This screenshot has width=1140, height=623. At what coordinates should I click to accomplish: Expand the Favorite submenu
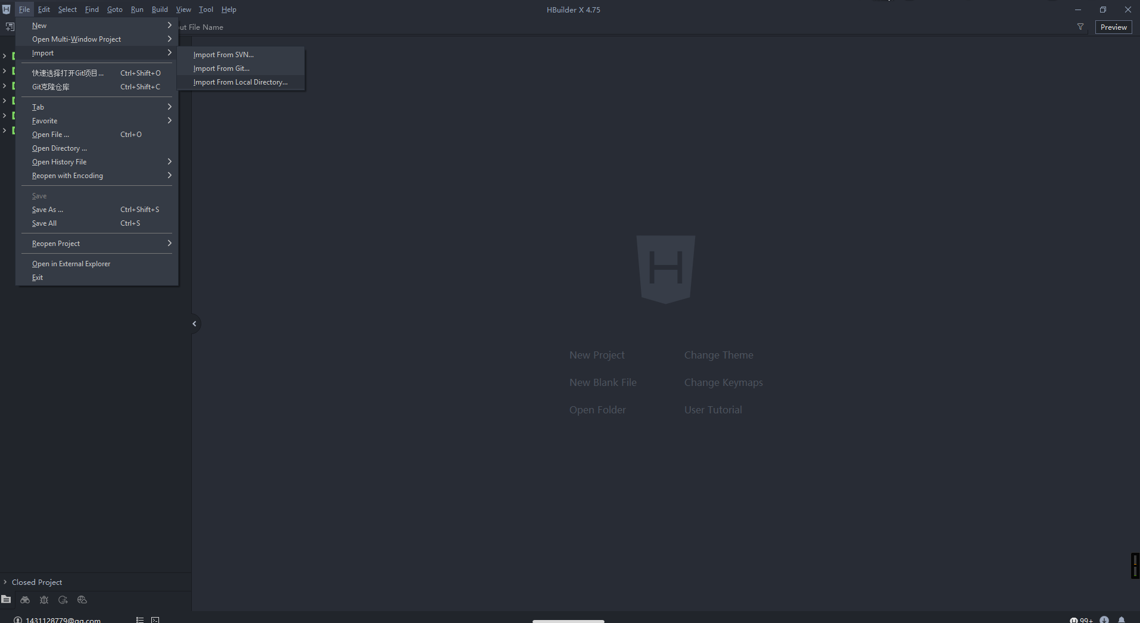96,120
